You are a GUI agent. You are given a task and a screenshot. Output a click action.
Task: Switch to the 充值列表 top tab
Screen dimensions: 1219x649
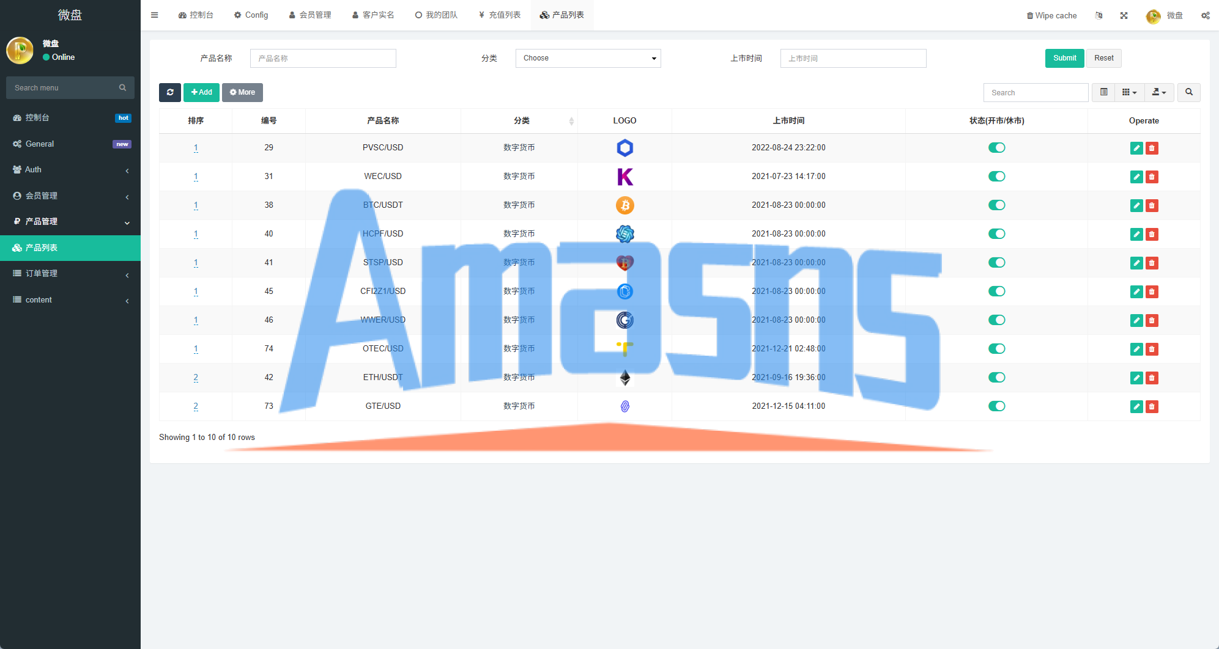(x=500, y=15)
